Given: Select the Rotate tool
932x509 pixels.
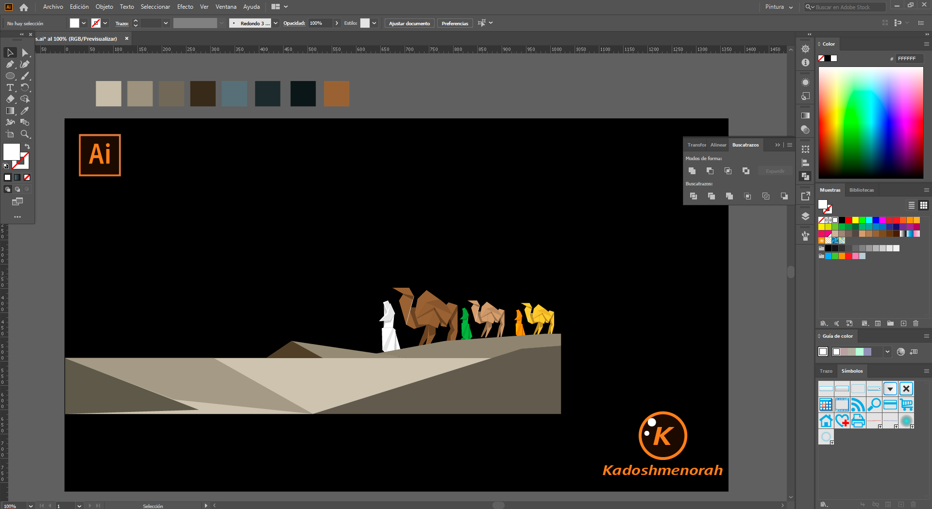Looking at the screenshot, I should pyautogui.click(x=25, y=87).
